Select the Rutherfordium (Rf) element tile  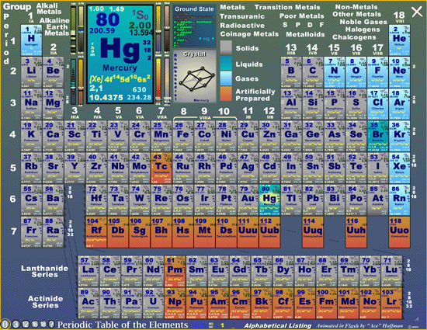point(96,232)
